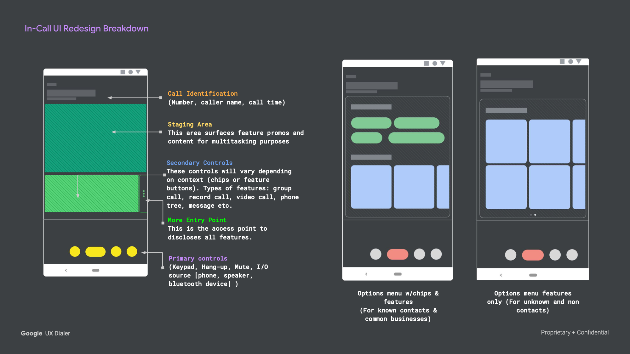Tap the gray circle right of red pill, middle mockup
This screenshot has height=354, width=630.
(x=419, y=254)
